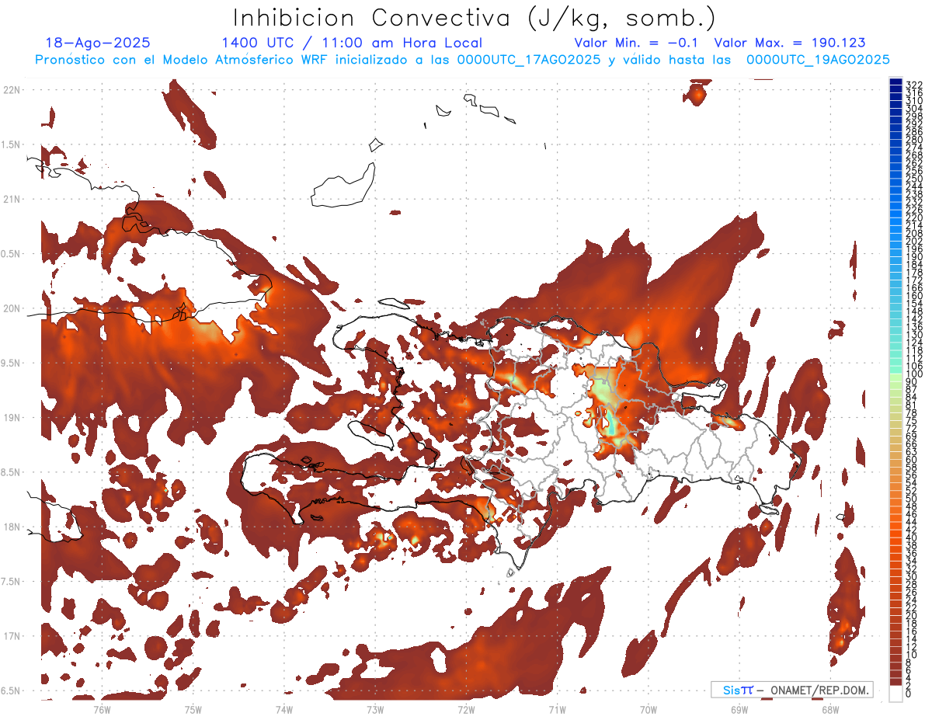Viewport: 932px width, 720px height.
Task: Click the "20N" latitude label
Action: click(x=12, y=308)
